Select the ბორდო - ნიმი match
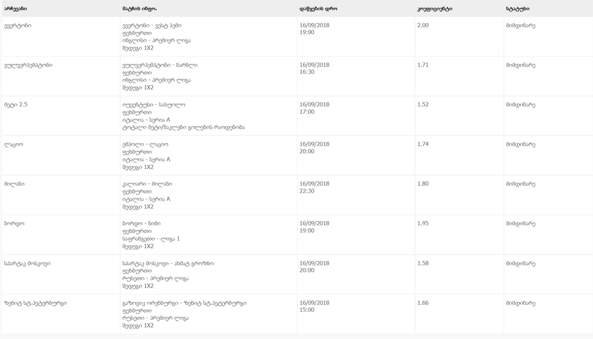 141,224
